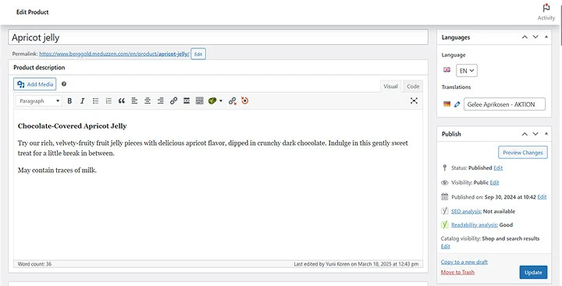Click the Update button
The width and height of the screenshot is (562, 286).
533,272
